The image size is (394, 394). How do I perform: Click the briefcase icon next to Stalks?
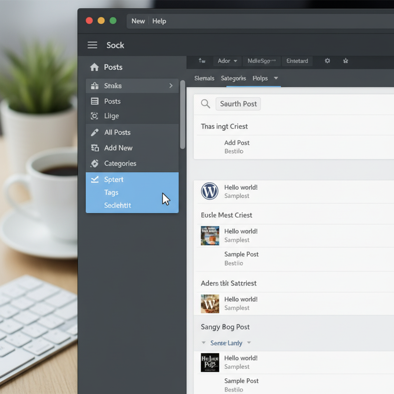95,85
